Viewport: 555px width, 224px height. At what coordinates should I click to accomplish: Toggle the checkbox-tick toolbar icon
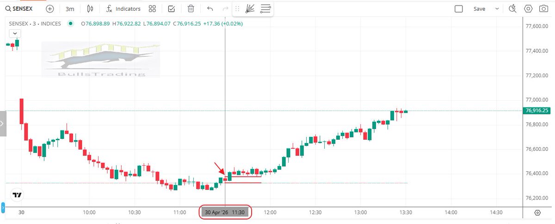(x=171, y=9)
